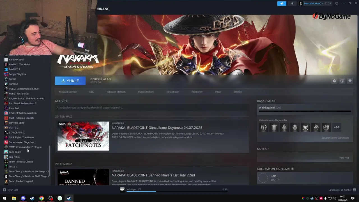Screen dimensions: 359x202
Task: Select Portal 2 in the library
Action: [x=13, y=84]
